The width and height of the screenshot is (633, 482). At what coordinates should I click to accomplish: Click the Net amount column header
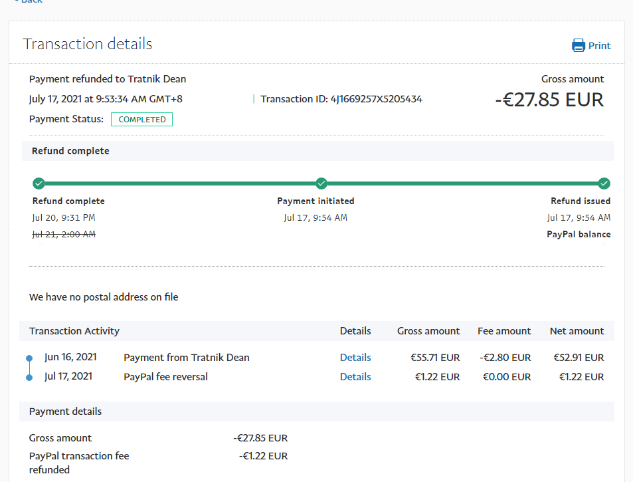coord(577,331)
